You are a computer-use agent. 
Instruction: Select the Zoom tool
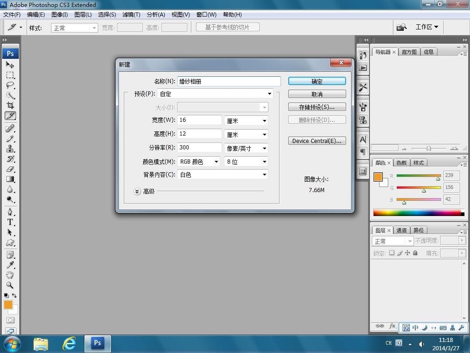(x=10, y=285)
